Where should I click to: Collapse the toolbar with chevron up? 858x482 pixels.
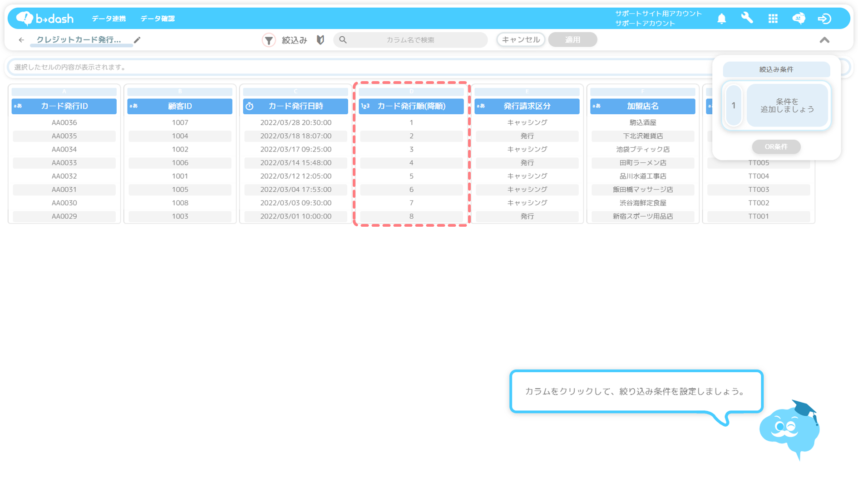(x=824, y=40)
